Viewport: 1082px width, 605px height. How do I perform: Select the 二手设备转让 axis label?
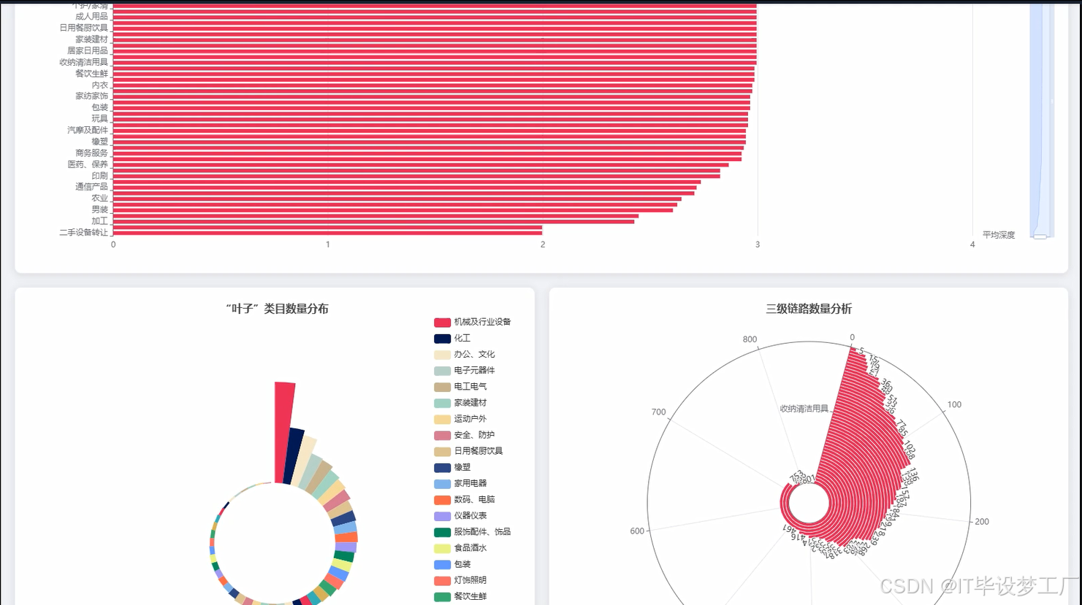(x=83, y=233)
